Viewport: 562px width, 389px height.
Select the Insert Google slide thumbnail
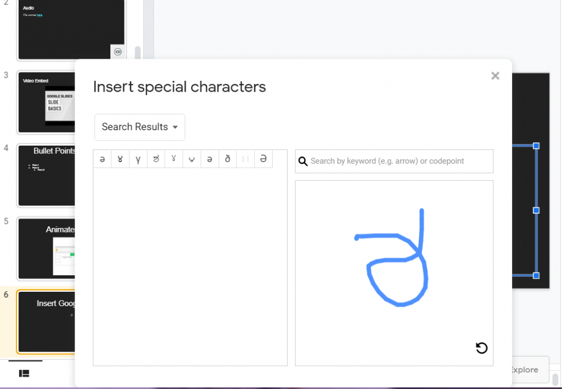(x=47, y=322)
